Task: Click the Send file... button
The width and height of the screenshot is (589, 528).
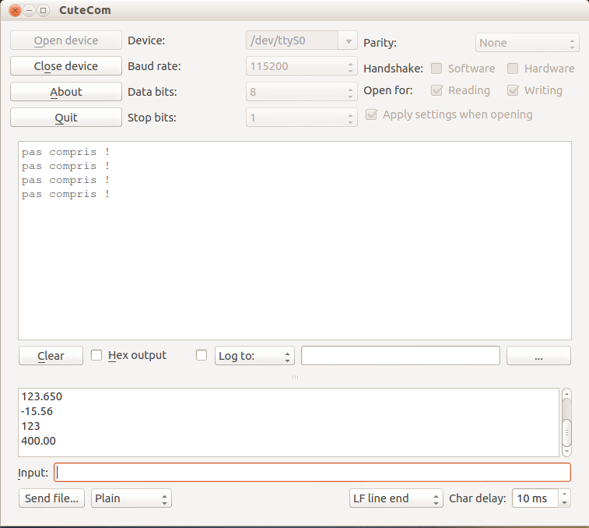Action: (x=52, y=498)
